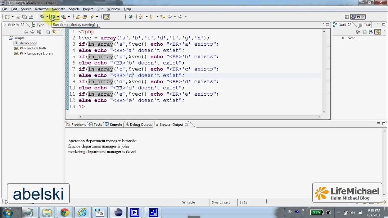388x218 pixels.
Task: Click the Open Resource folder icon
Action: 85,17
